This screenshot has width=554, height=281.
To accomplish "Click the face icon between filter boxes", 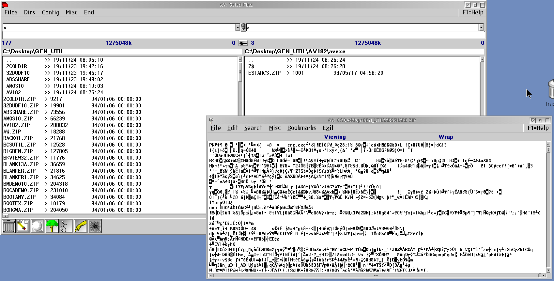I will point(243,27).
